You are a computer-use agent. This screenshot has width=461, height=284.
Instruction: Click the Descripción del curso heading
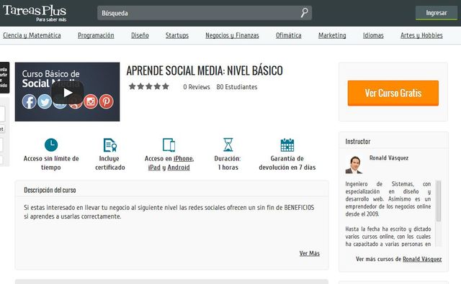coord(50,190)
